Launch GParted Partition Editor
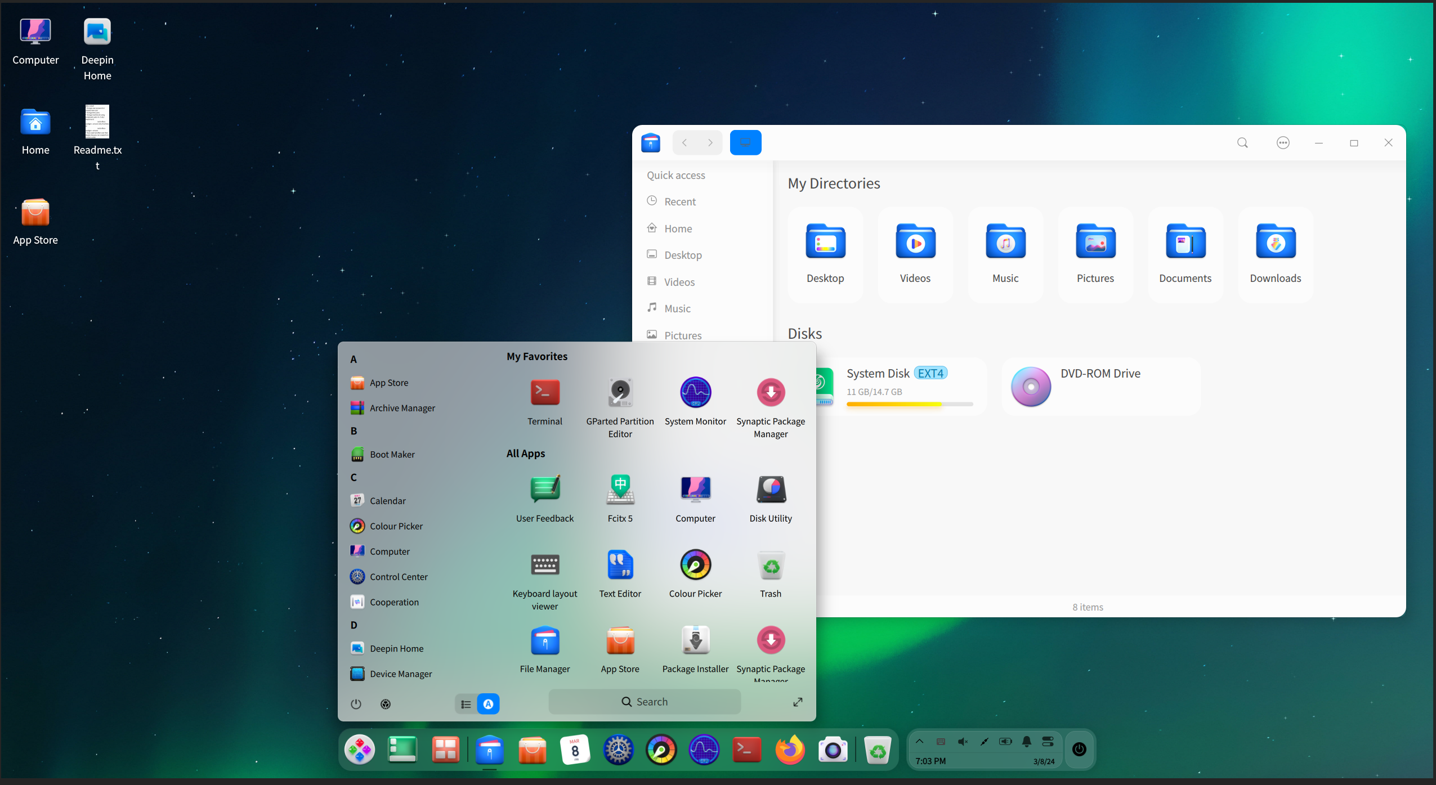The width and height of the screenshot is (1436, 785). point(620,393)
